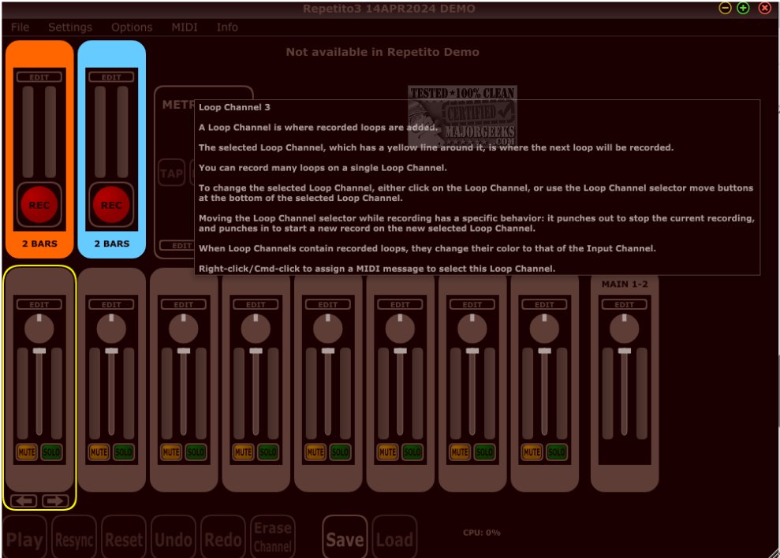Click the pan knob on sixth loop channel

point(400,328)
